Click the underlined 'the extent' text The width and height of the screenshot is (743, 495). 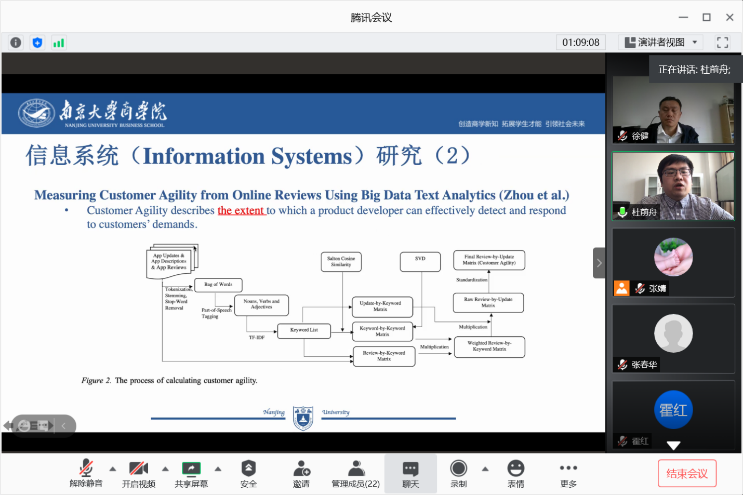(x=241, y=210)
